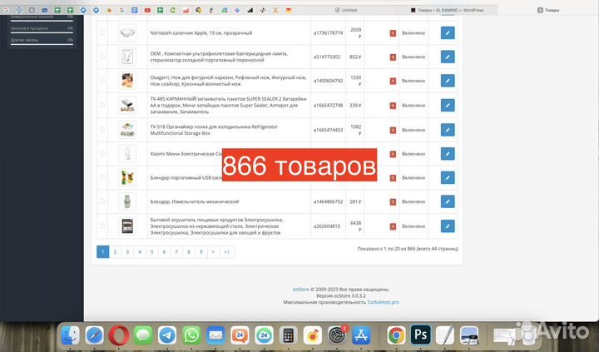Viewport: 599px width, 352px height.
Task: Edit the Osagarri нож для фигурной нарезки
Action: pos(448,81)
